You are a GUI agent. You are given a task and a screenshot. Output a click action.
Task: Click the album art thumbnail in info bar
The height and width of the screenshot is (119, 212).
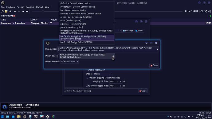5,107
